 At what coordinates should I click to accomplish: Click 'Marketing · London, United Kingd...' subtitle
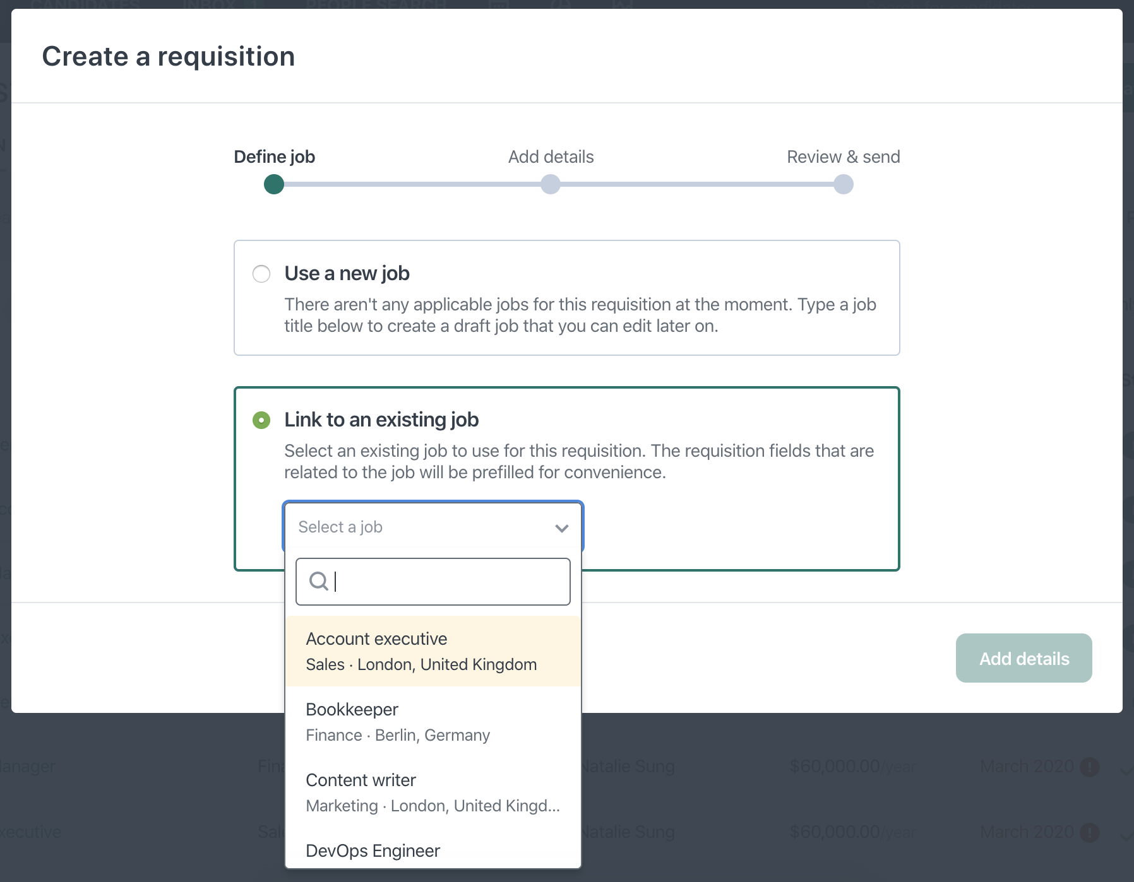click(433, 806)
